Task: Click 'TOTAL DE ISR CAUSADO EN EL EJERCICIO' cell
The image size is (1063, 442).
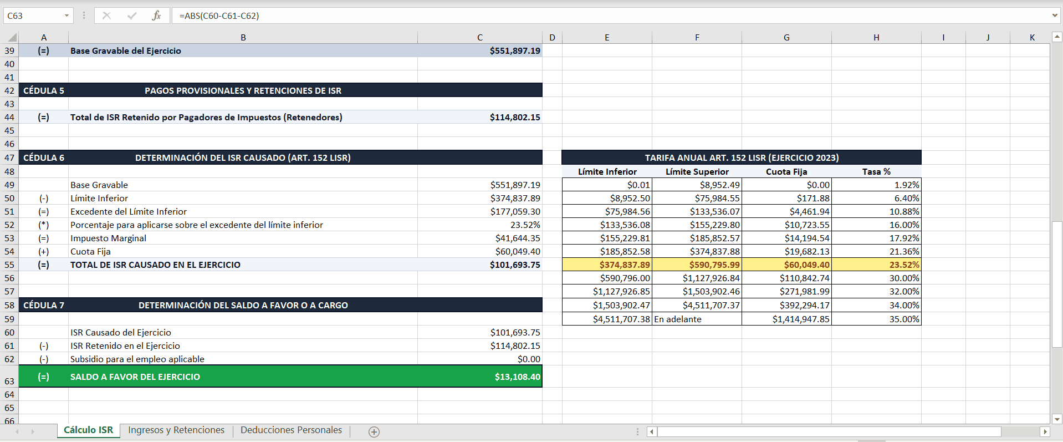Action: [x=243, y=265]
